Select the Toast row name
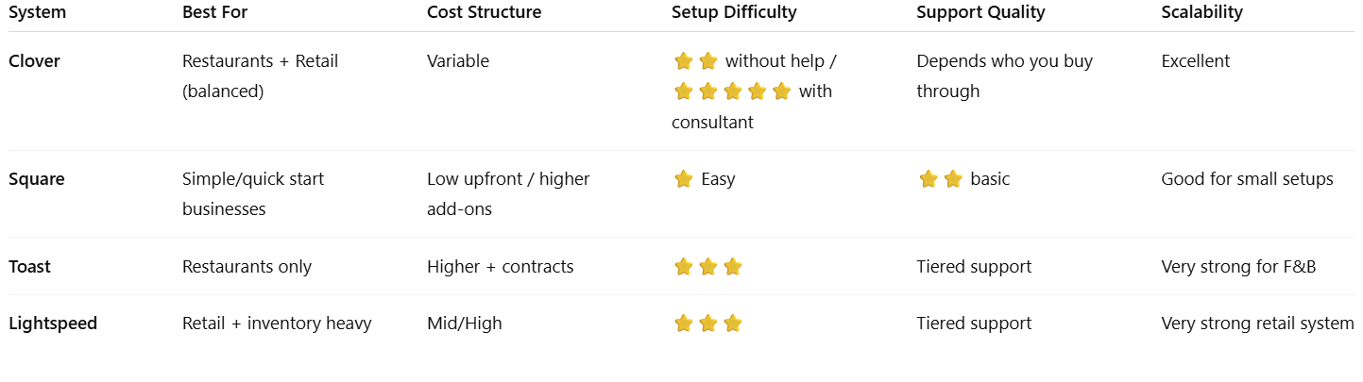This screenshot has width=1363, height=382. tap(29, 267)
